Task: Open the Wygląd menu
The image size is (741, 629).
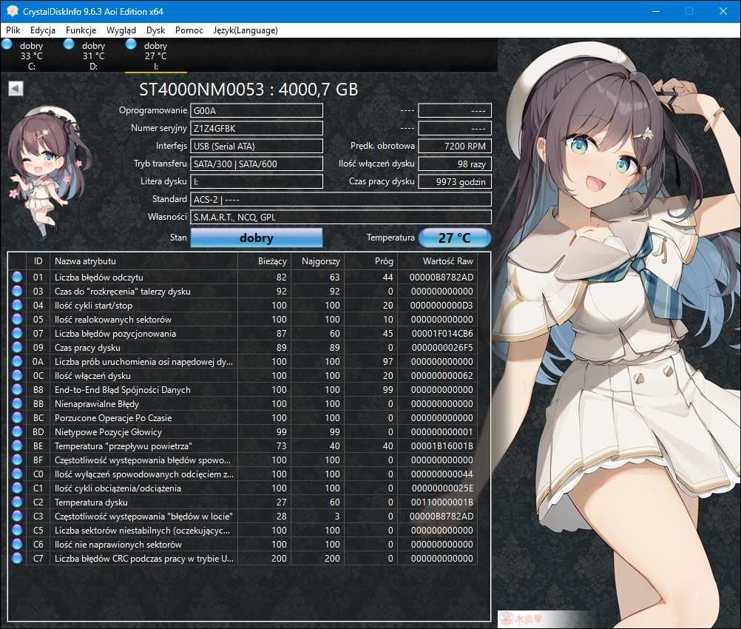Action: pyautogui.click(x=121, y=30)
